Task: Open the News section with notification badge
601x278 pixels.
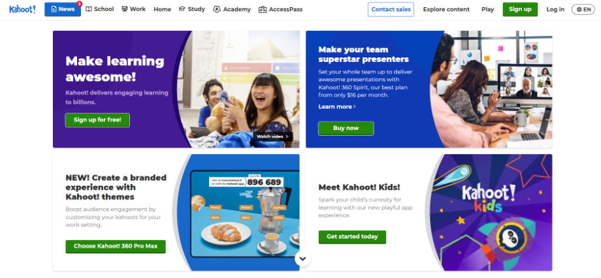Action: (63, 9)
